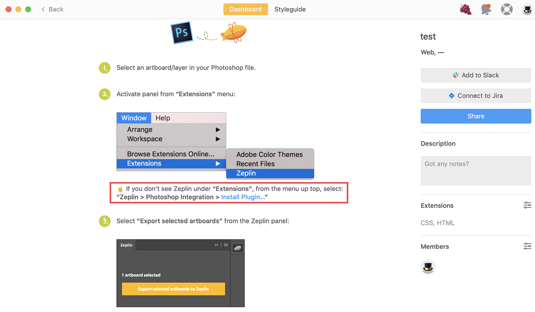Go back using the Back button

(52, 9)
